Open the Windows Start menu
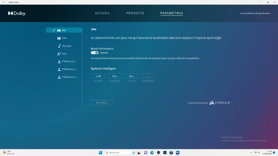 coord(100,152)
